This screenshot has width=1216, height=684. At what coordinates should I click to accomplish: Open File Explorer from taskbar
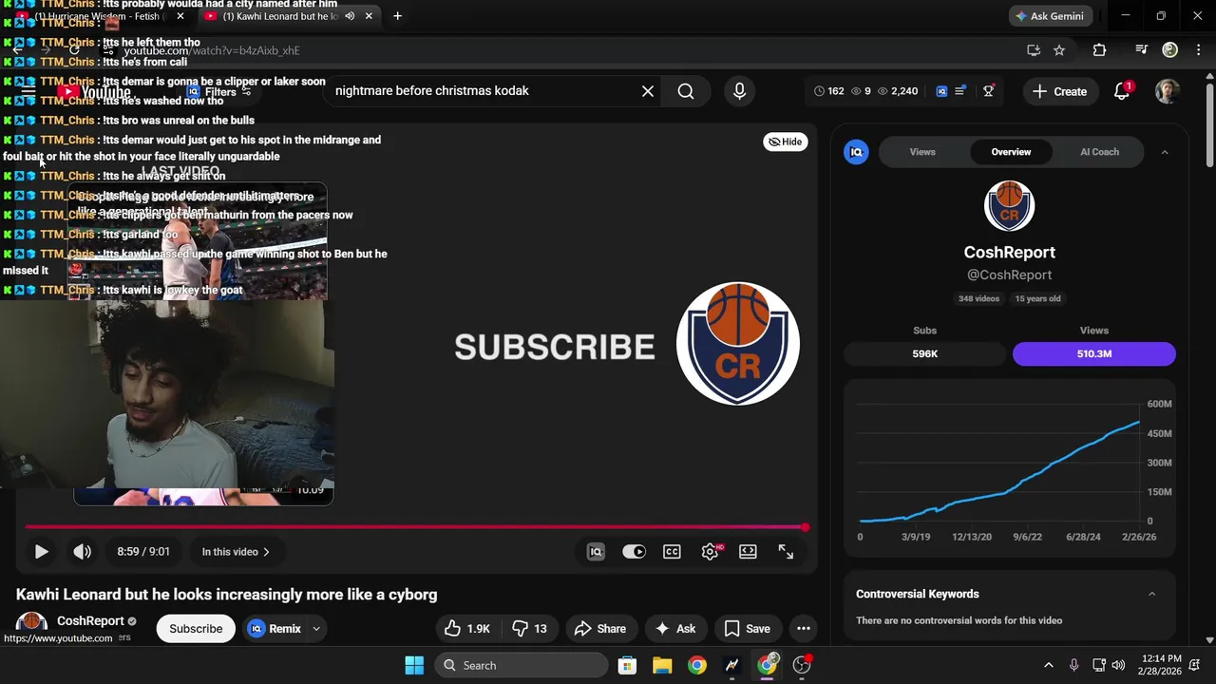(x=662, y=665)
